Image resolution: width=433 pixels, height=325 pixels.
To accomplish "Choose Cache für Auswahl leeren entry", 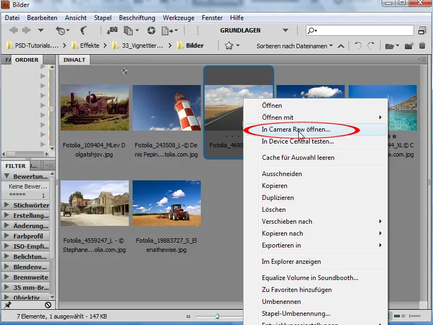I will point(316,158).
